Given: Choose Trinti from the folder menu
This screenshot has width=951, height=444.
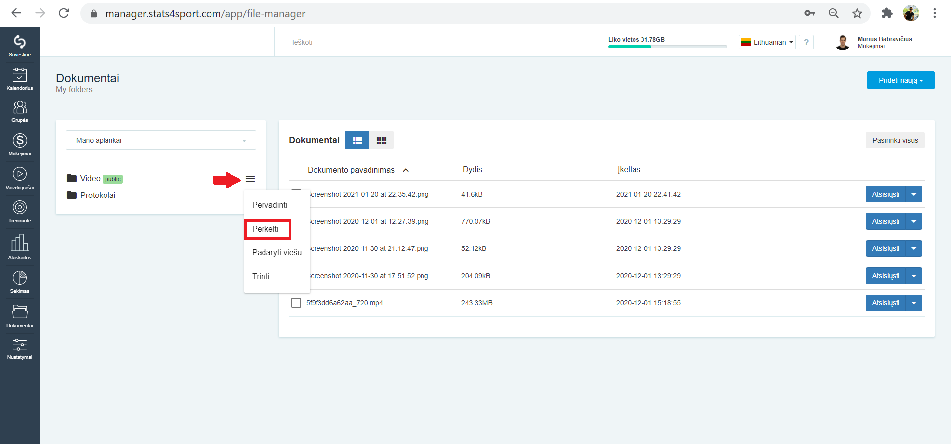Looking at the screenshot, I should click(x=261, y=276).
